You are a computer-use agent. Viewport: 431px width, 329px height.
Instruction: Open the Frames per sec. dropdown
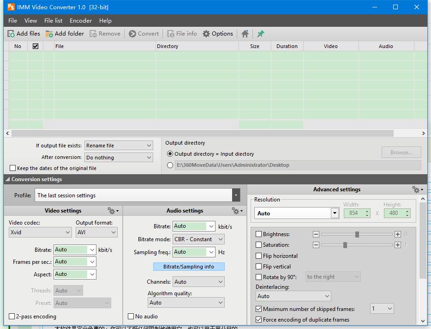coord(92,262)
